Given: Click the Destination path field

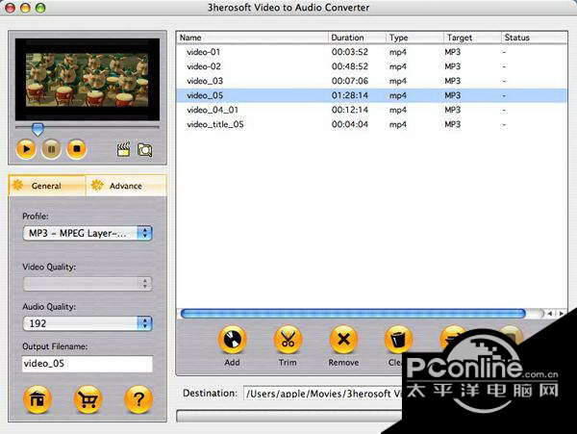Looking at the screenshot, I should (324, 394).
